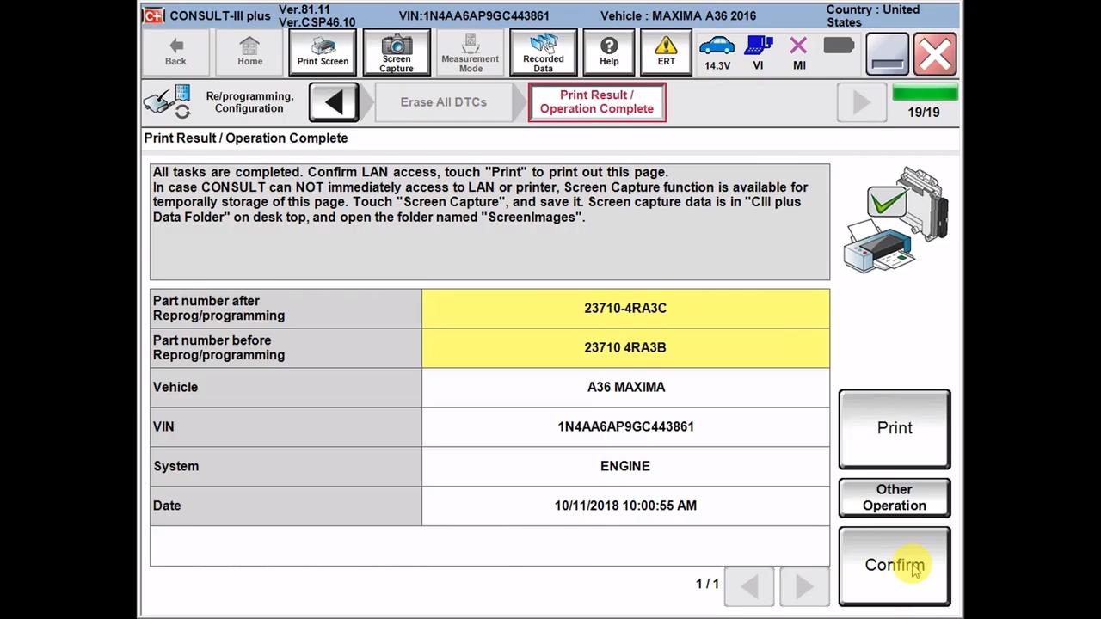Choose Other Operation

(x=895, y=498)
